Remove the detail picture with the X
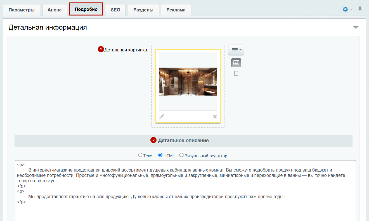Image resolution: width=369 pixels, height=221 pixels. [x=215, y=117]
